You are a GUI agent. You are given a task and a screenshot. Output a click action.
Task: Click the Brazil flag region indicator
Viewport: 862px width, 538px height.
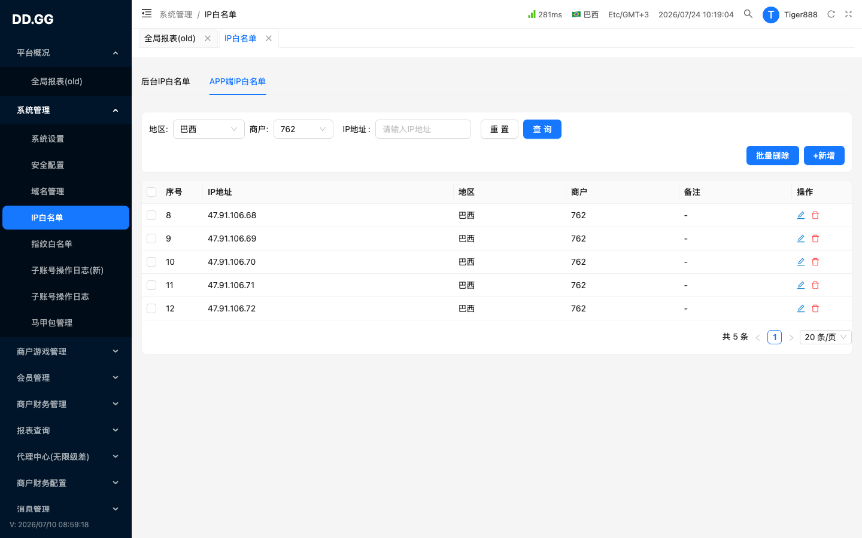576,14
